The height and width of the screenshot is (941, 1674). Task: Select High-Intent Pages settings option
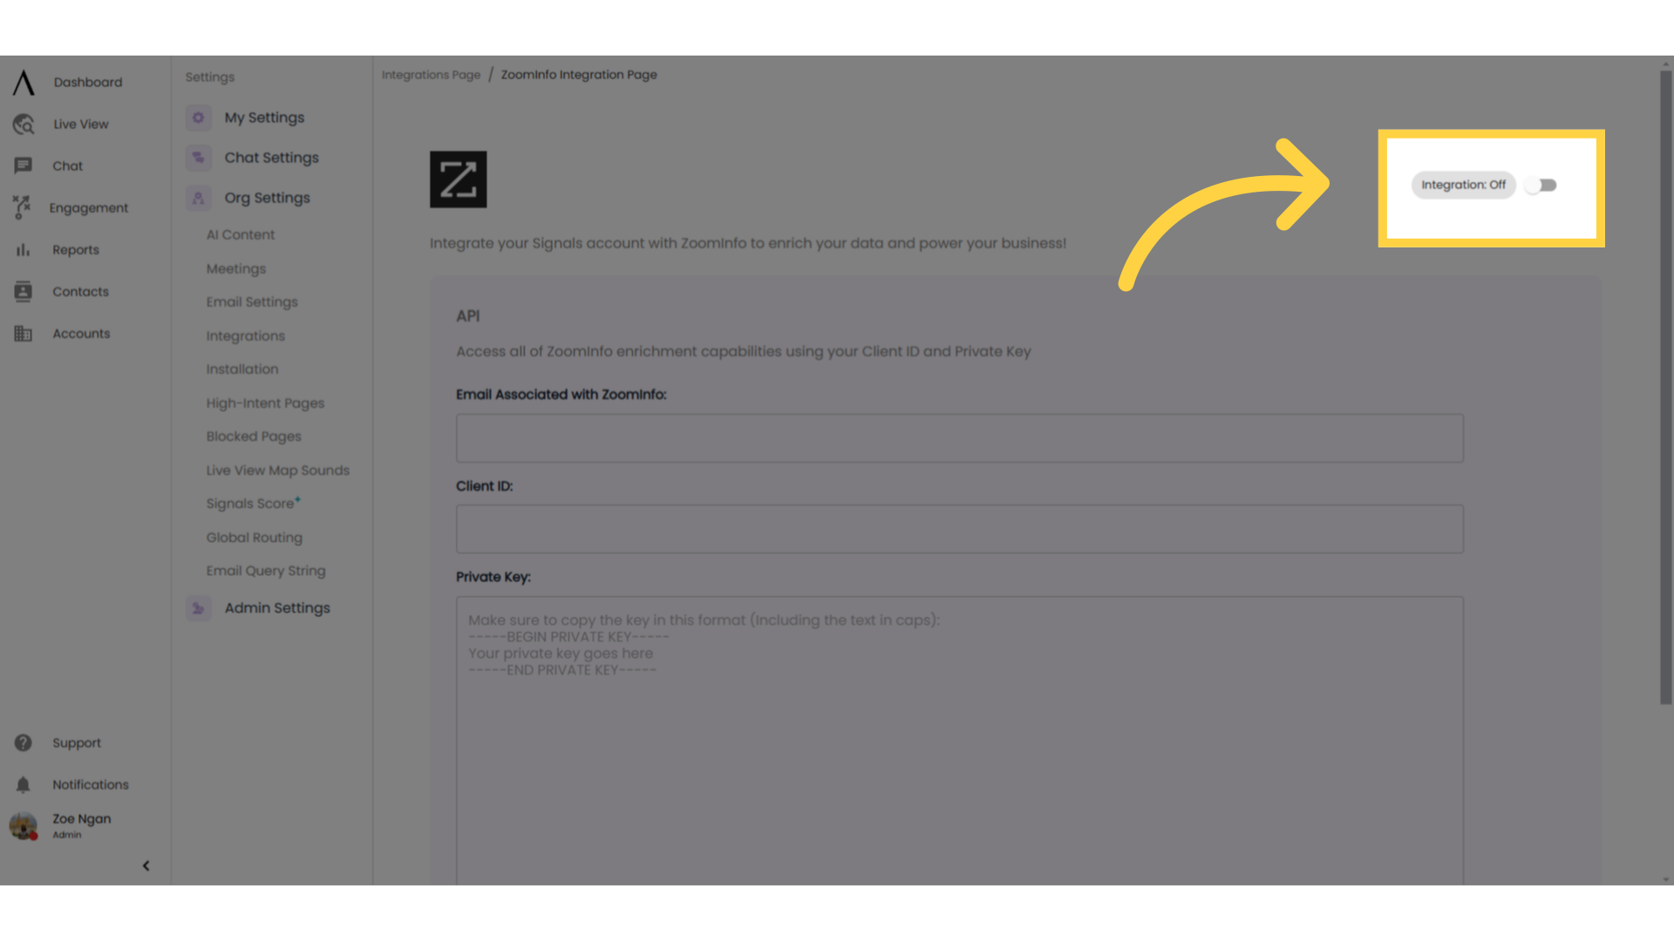point(266,403)
